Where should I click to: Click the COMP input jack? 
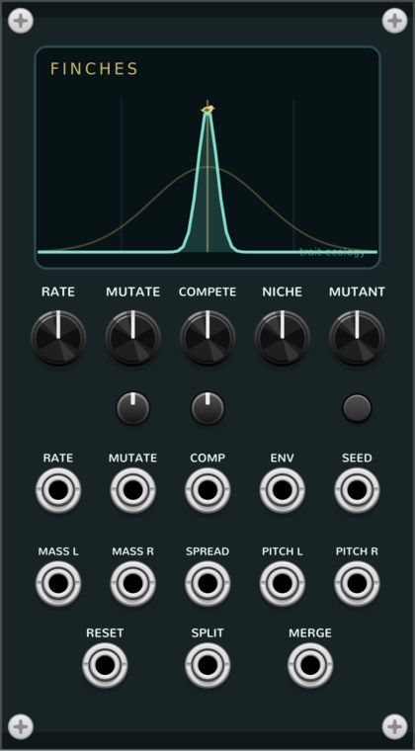click(207, 490)
